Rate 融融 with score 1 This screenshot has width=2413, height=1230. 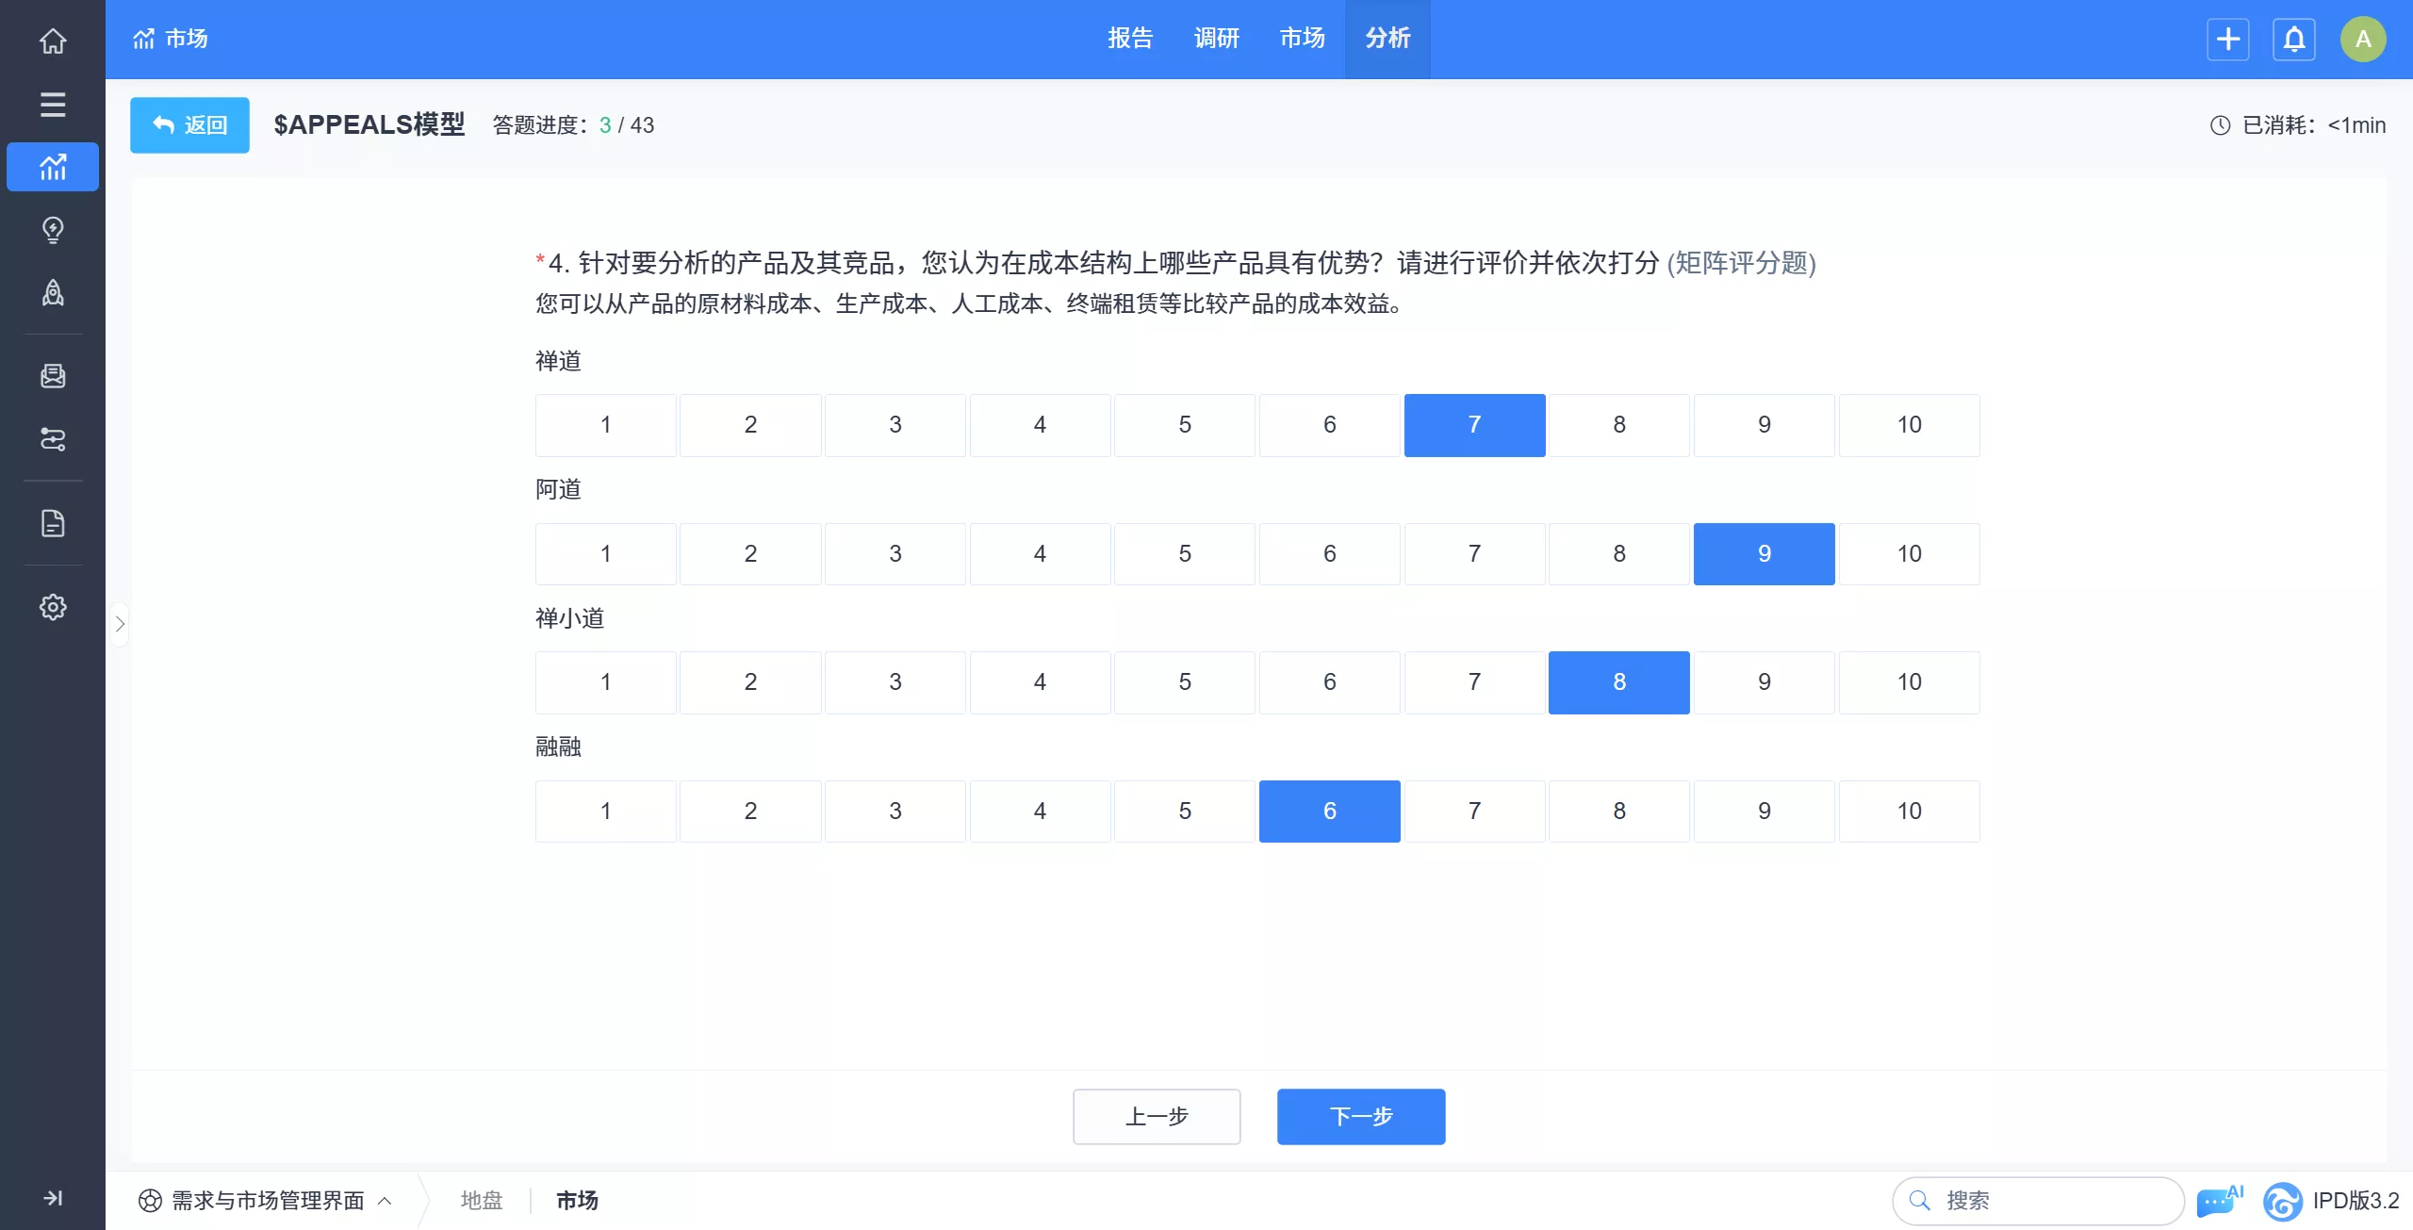606,812
